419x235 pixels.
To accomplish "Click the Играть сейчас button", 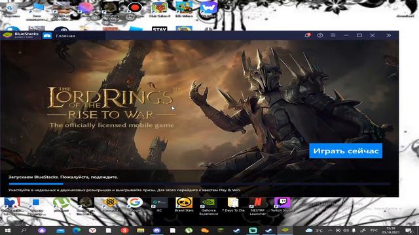I will 346,151.
